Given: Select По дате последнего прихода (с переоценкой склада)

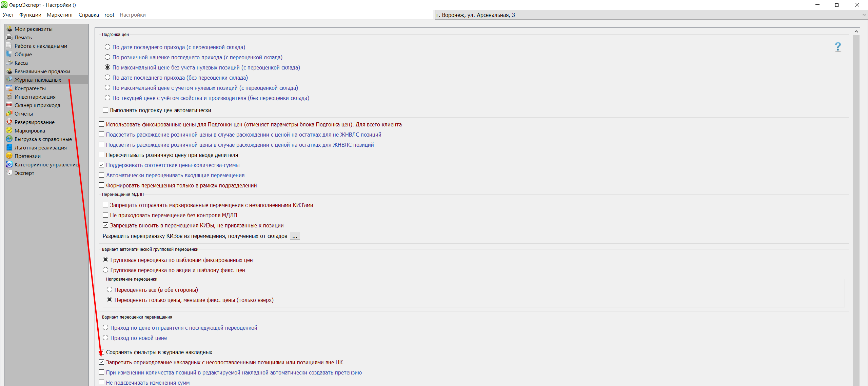Looking at the screenshot, I should (107, 47).
